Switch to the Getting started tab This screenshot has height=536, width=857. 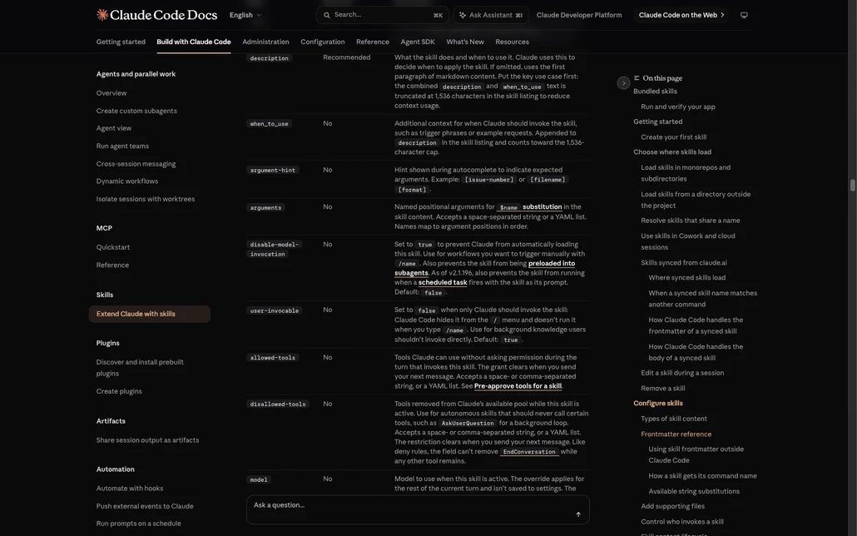click(x=121, y=42)
